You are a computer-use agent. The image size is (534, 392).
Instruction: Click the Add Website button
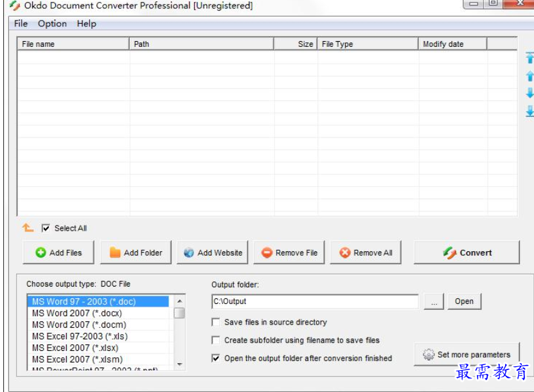click(x=213, y=253)
